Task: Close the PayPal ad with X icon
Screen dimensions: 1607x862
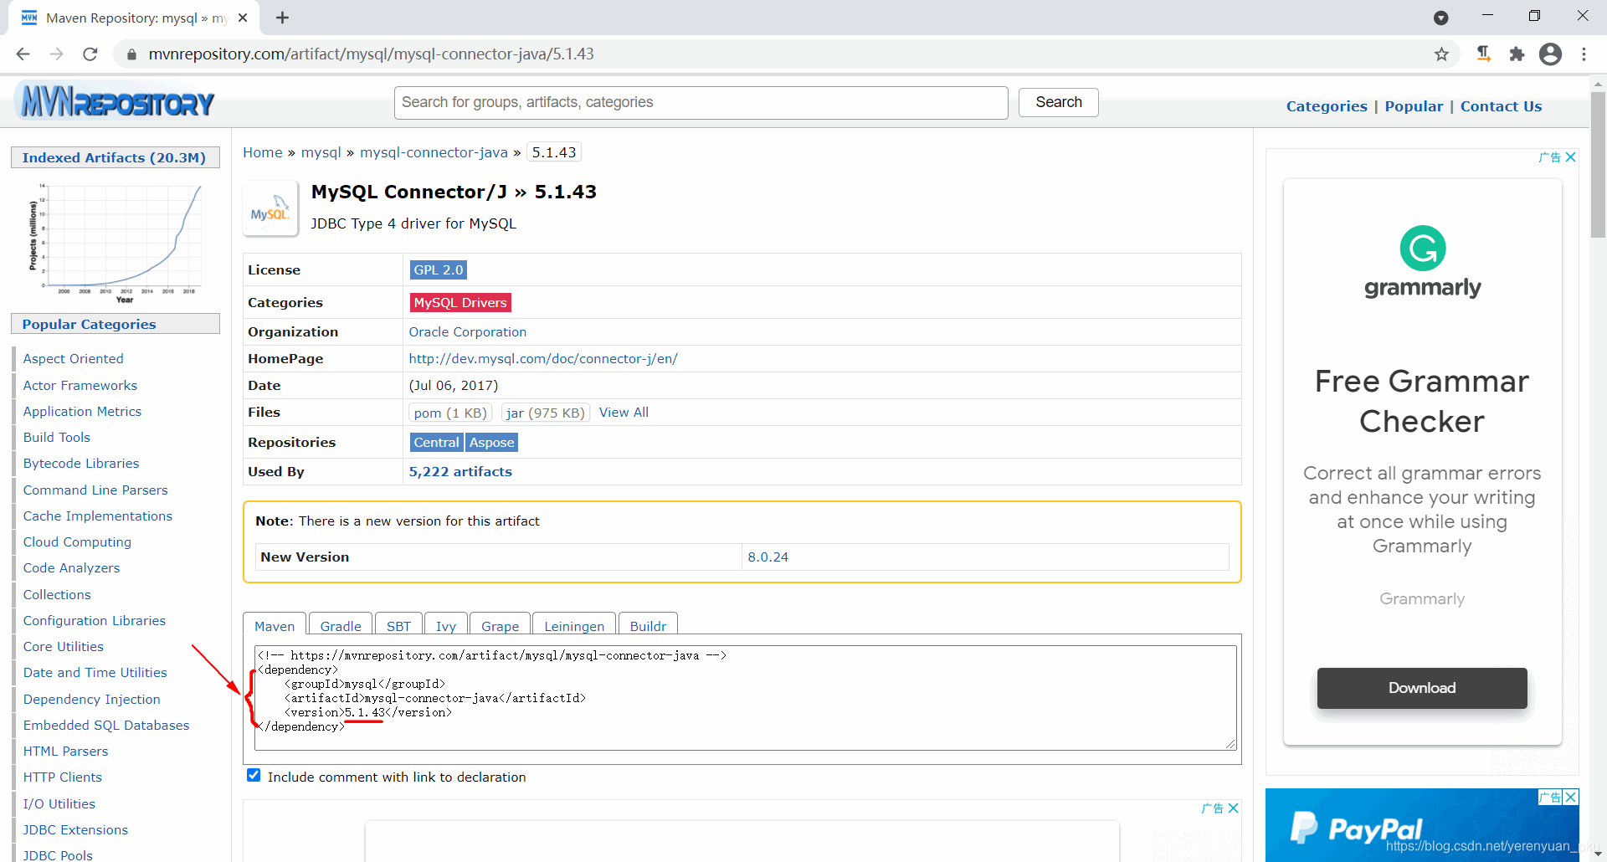Action: pos(1571,797)
